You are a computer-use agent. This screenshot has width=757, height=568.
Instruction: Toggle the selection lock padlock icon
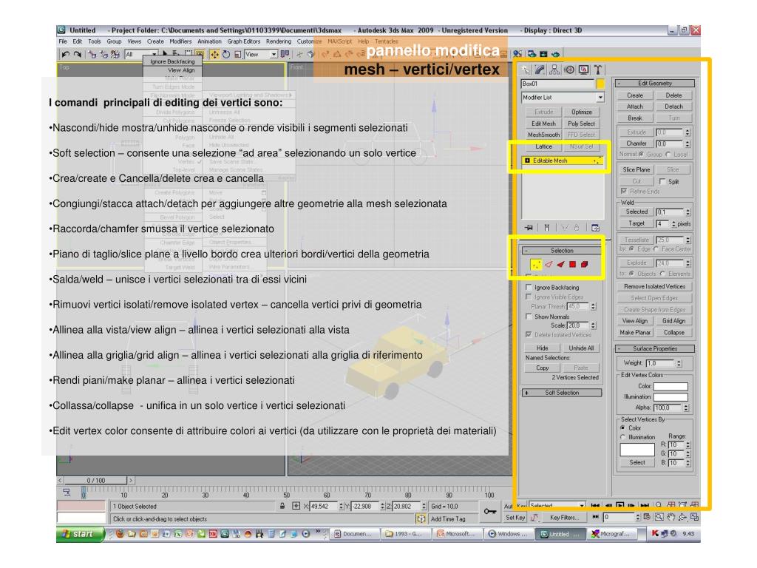(282, 506)
